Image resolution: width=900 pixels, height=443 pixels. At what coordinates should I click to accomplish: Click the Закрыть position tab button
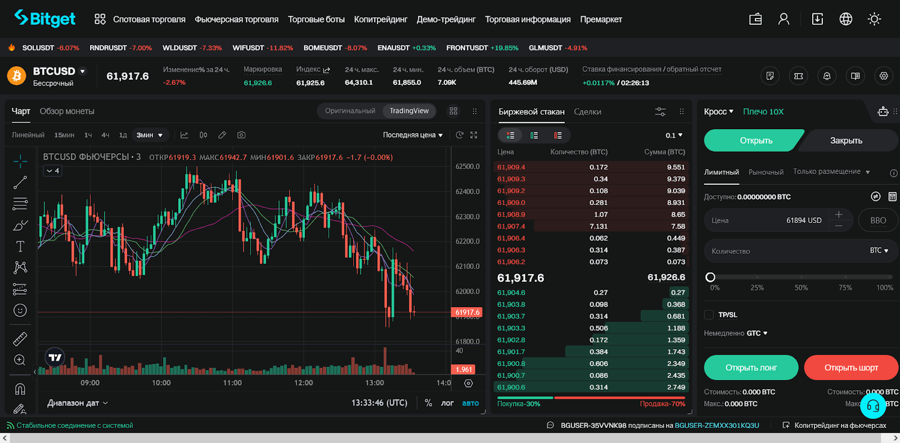click(x=846, y=140)
